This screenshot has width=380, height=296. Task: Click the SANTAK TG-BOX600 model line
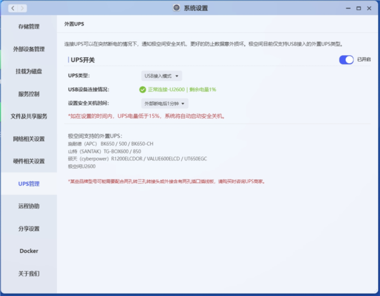(x=104, y=151)
